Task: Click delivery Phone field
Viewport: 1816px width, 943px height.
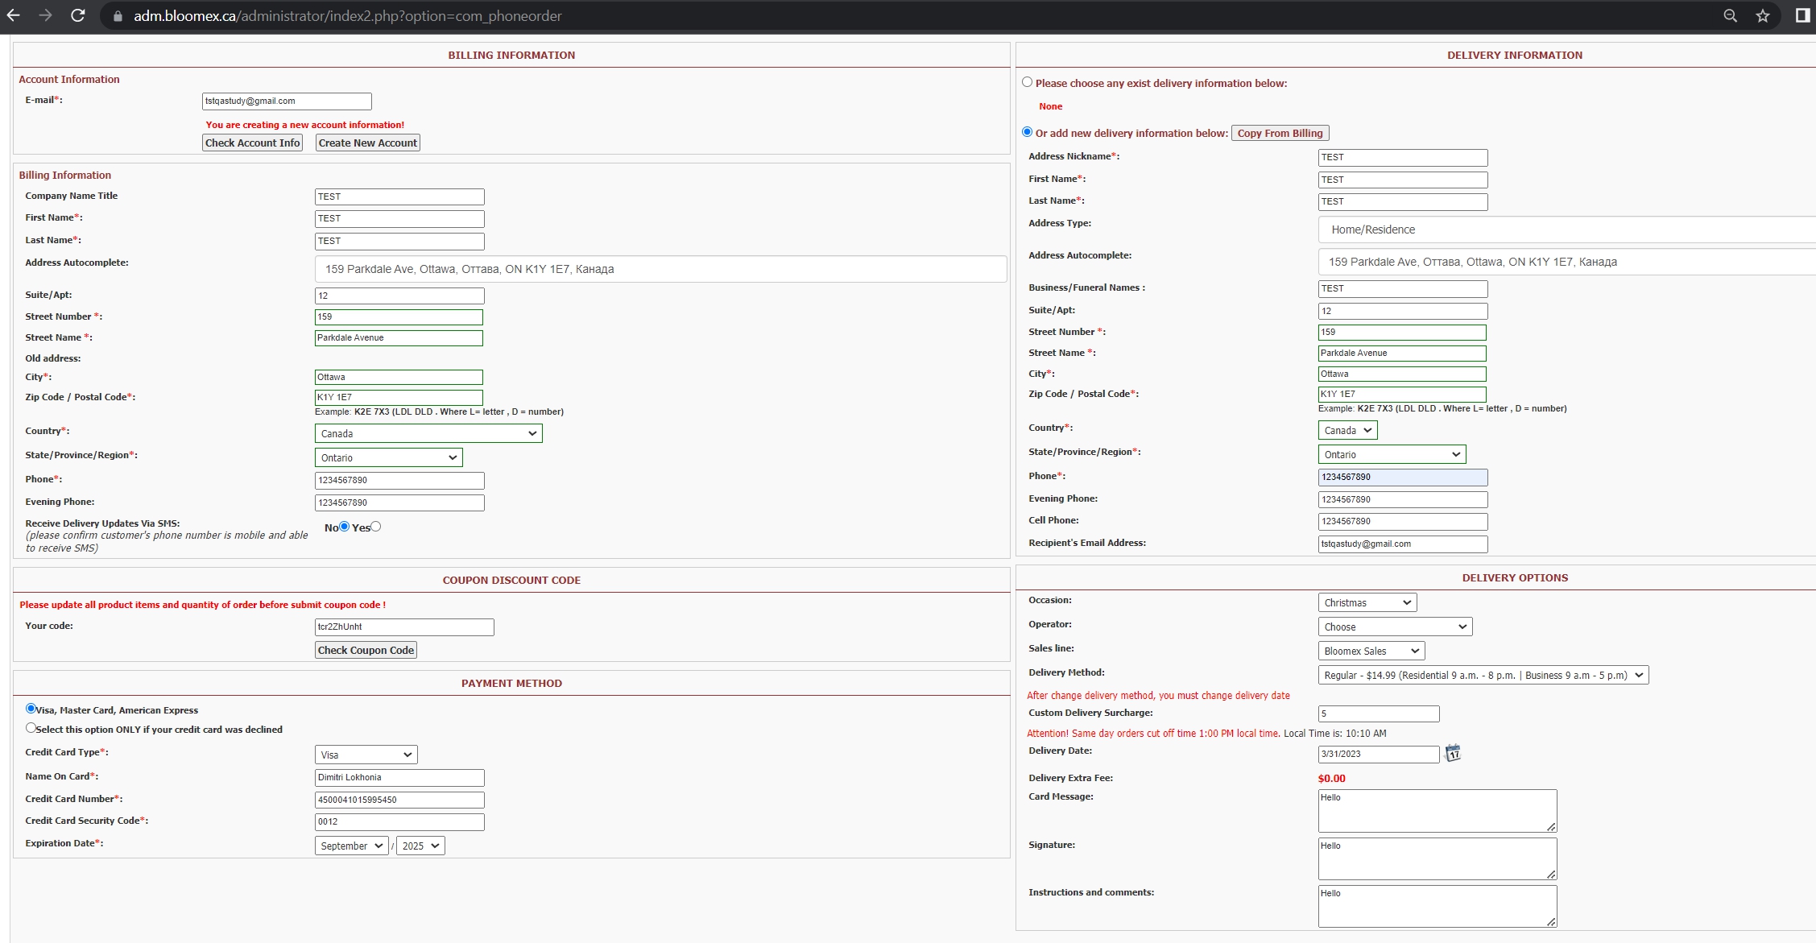Action: tap(1403, 477)
